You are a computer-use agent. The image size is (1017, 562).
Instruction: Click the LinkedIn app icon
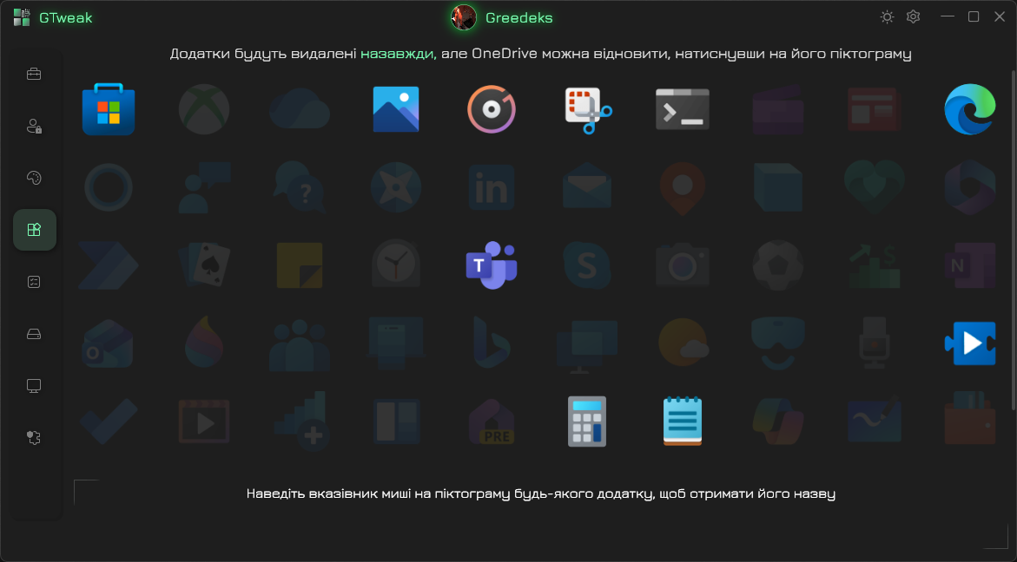[x=491, y=187]
